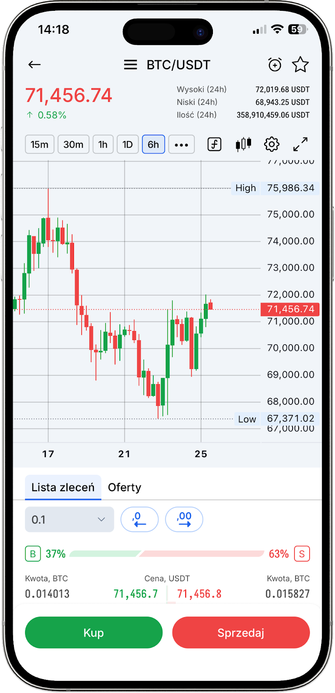The image size is (335, 693).
Task: Go back using the left arrow
Action: coord(34,65)
